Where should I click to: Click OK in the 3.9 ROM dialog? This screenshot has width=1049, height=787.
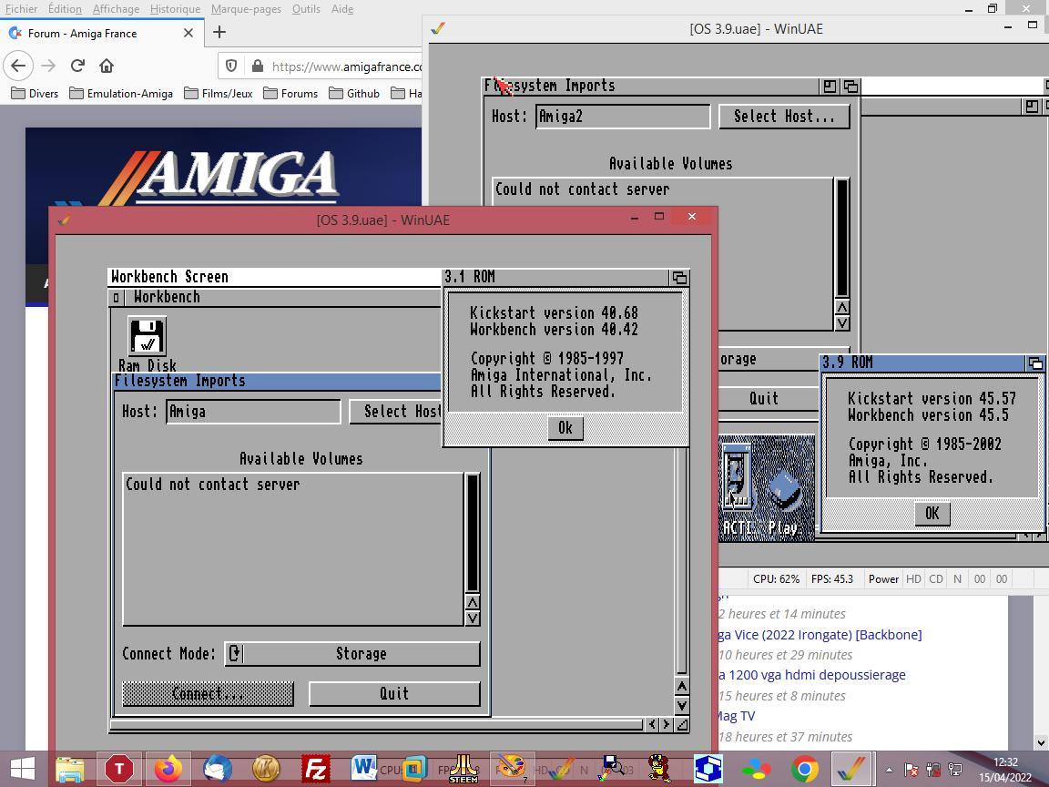point(932,514)
